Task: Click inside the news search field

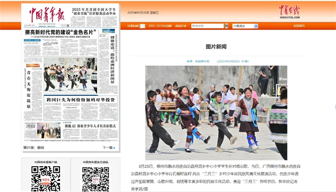Action: (x=207, y=26)
